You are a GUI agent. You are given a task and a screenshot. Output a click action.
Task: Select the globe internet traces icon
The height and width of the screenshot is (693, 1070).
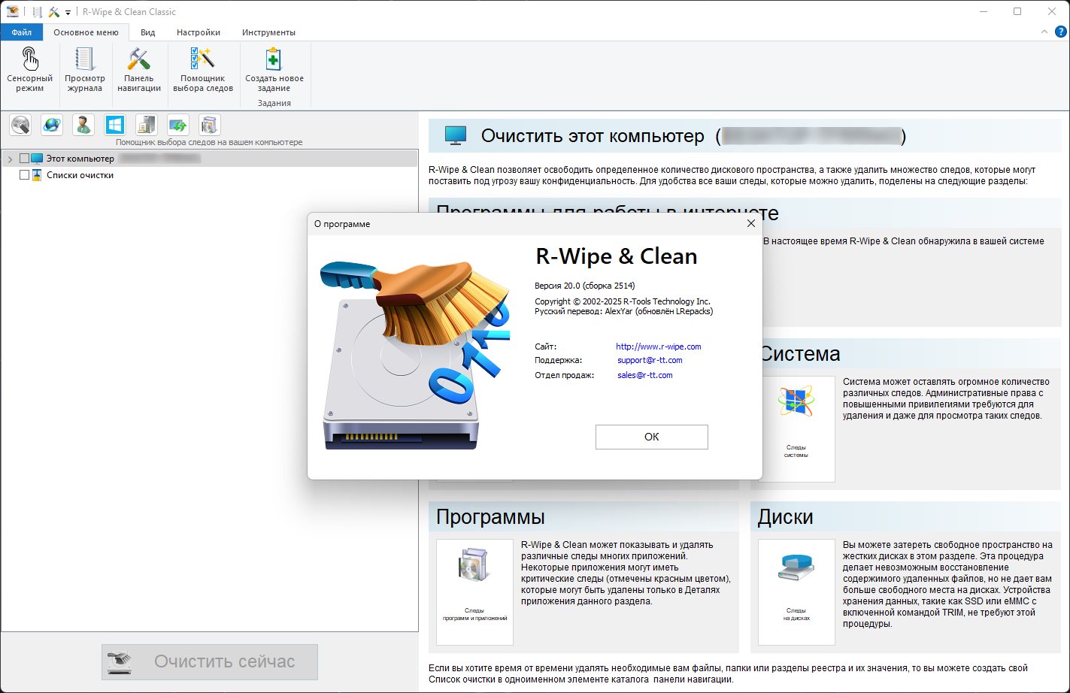coord(52,125)
